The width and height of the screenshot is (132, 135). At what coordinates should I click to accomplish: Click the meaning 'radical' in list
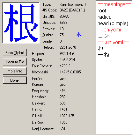[x=105, y=17]
